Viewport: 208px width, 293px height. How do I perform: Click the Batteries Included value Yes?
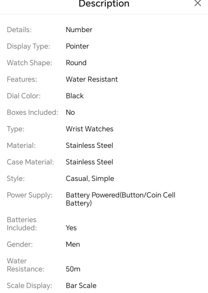click(71, 228)
